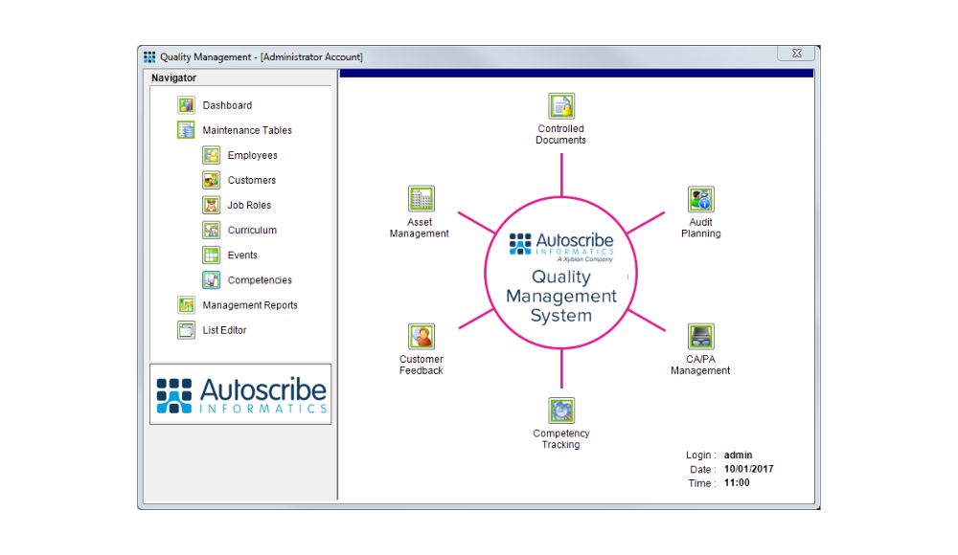Click the Quality Management title bar app icon

[x=149, y=57]
